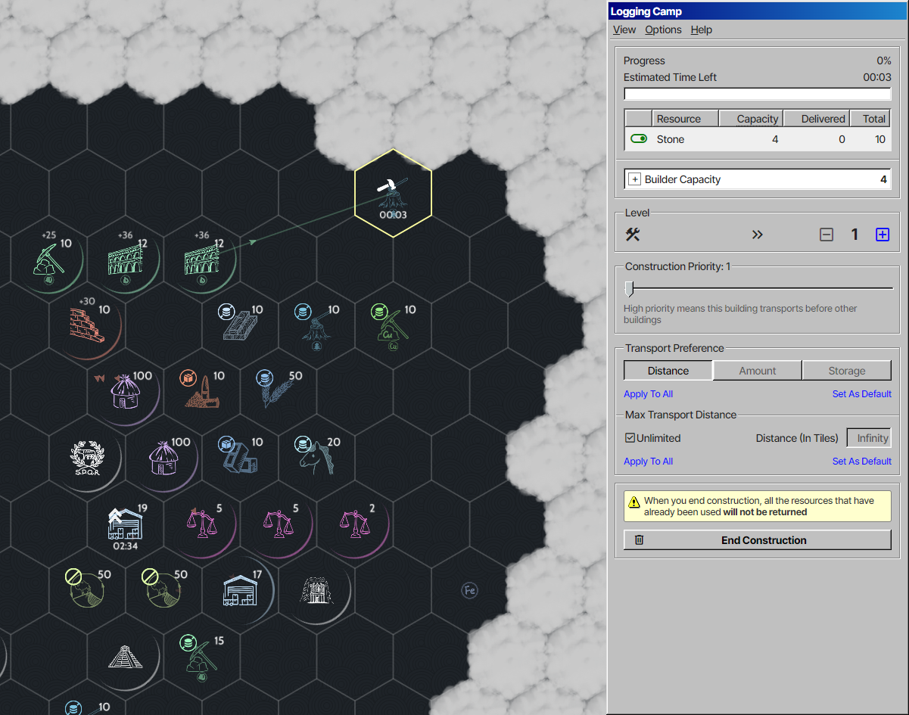Expand the Builder Capacity section
The height and width of the screenshot is (715, 909).
click(634, 179)
